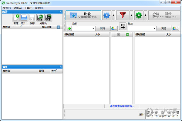Screen dimensions: 182x121
Task: Click right grid 相对路径 header
Action: [x=150, y=34]
